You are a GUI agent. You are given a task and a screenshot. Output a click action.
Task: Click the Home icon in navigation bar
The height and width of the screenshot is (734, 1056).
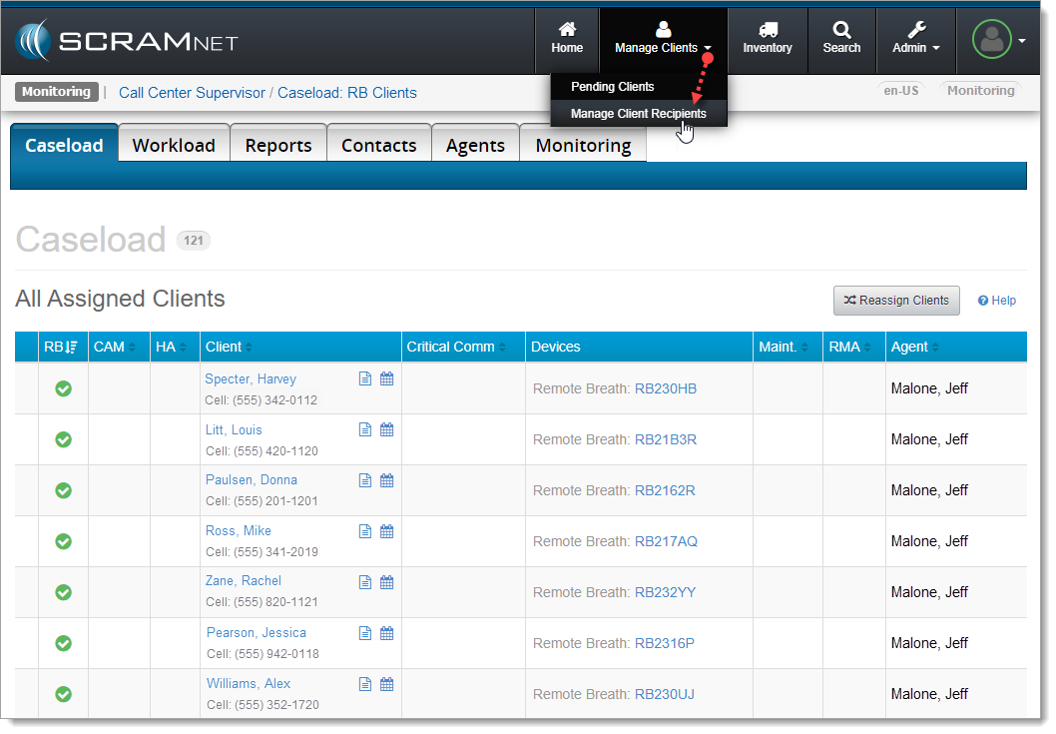pyautogui.click(x=567, y=31)
